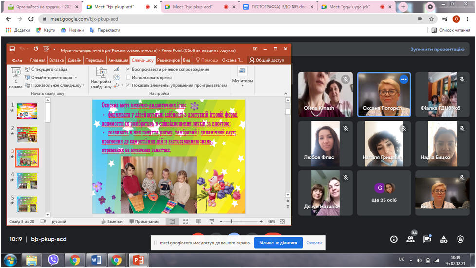Click the volume icon in system tray
Viewport: 476px width, 268px height.
pyautogui.click(x=419, y=260)
